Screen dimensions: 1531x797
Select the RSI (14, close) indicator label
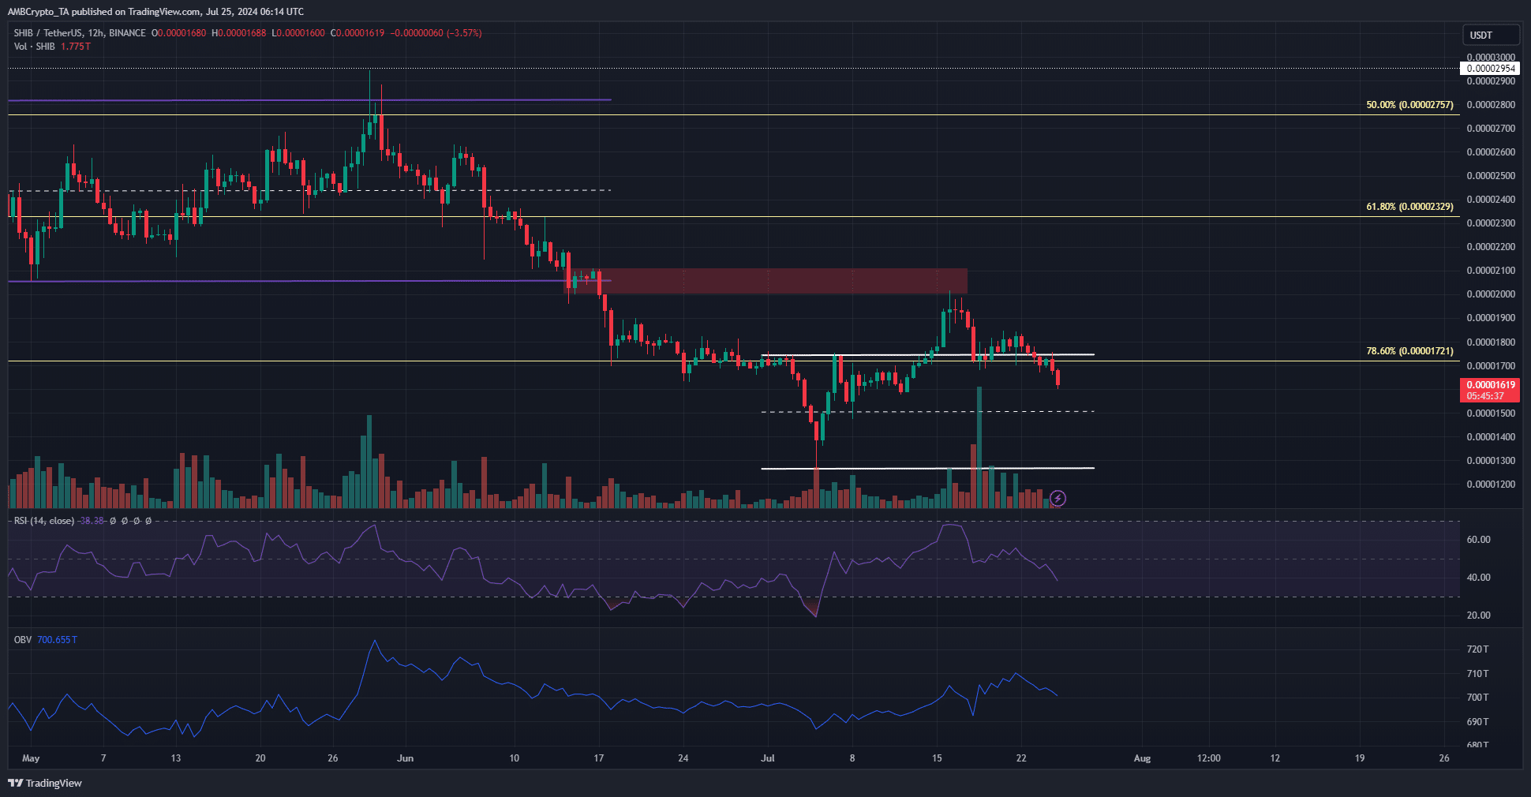[44, 521]
